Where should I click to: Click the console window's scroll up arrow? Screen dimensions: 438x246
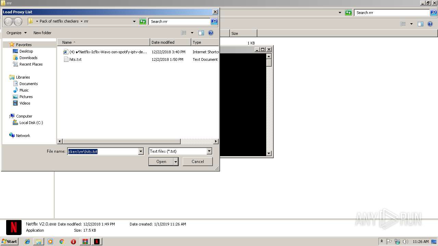(x=269, y=56)
